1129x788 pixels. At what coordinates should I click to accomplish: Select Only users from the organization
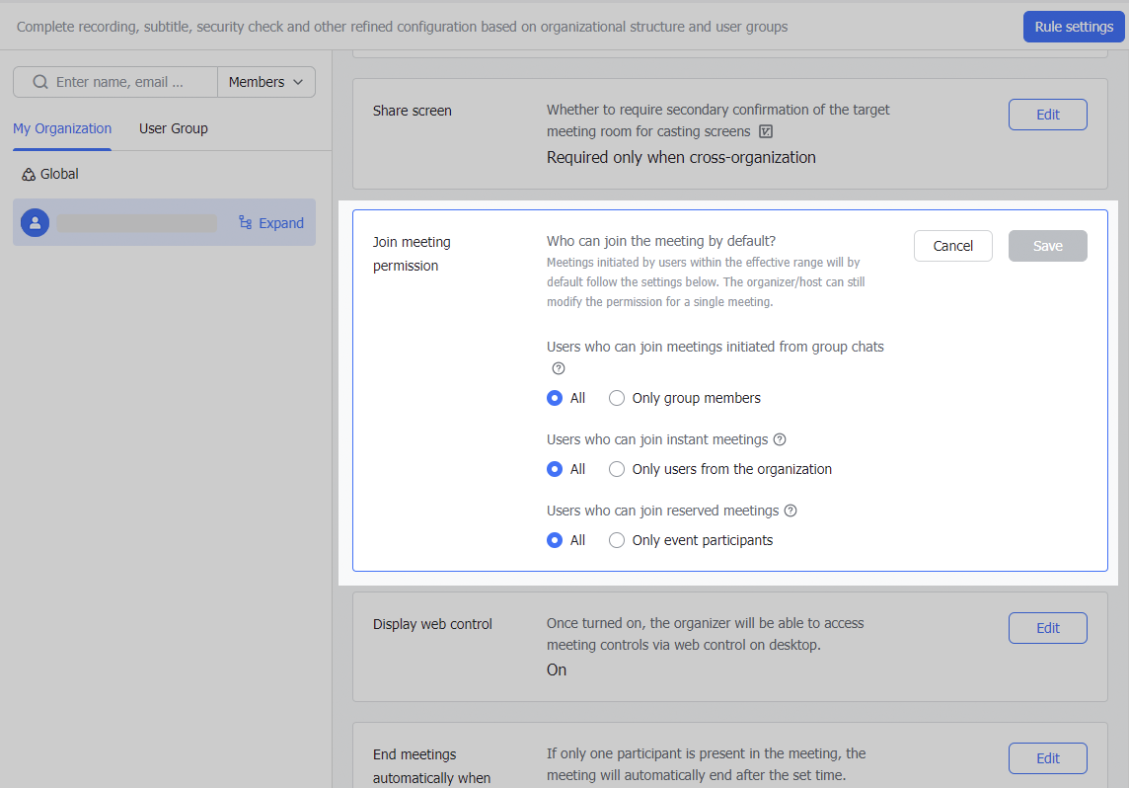click(x=617, y=469)
